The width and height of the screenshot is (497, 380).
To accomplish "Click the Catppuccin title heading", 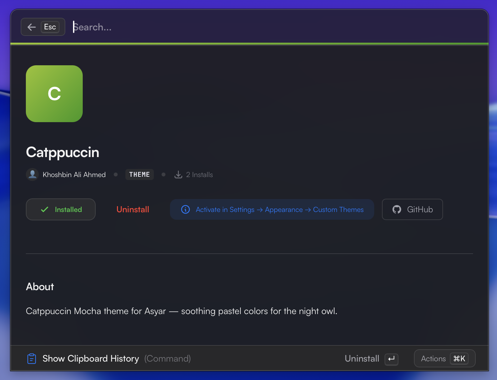I will (x=63, y=152).
